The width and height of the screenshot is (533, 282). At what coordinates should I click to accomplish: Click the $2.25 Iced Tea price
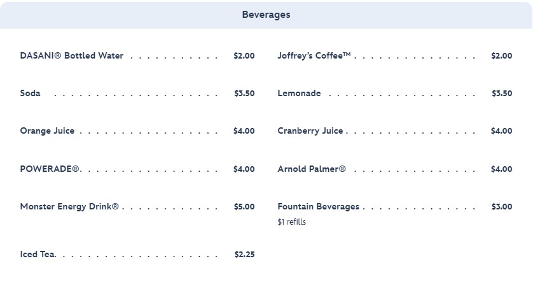[x=244, y=255]
